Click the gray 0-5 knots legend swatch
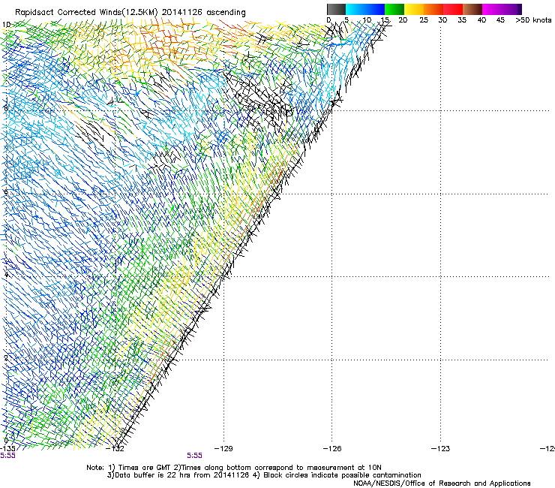This screenshot has width=555, height=488. [336, 9]
